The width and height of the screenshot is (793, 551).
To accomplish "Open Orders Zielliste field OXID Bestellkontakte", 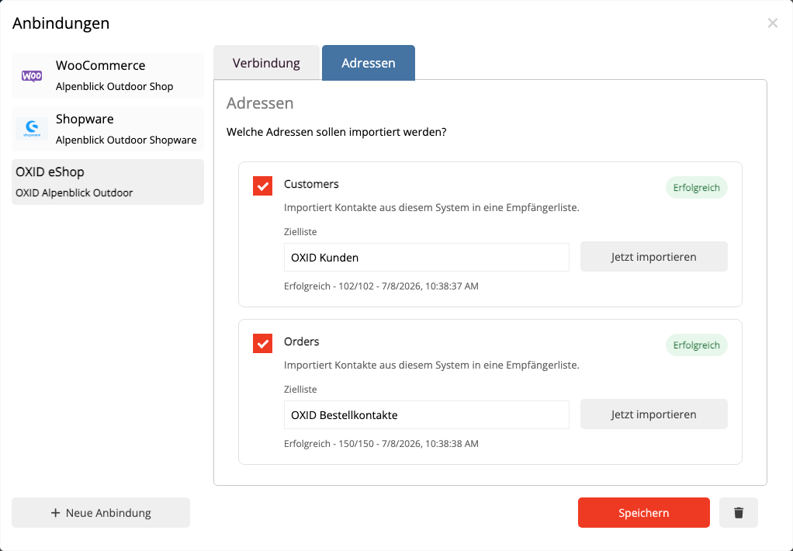I will coord(426,415).
